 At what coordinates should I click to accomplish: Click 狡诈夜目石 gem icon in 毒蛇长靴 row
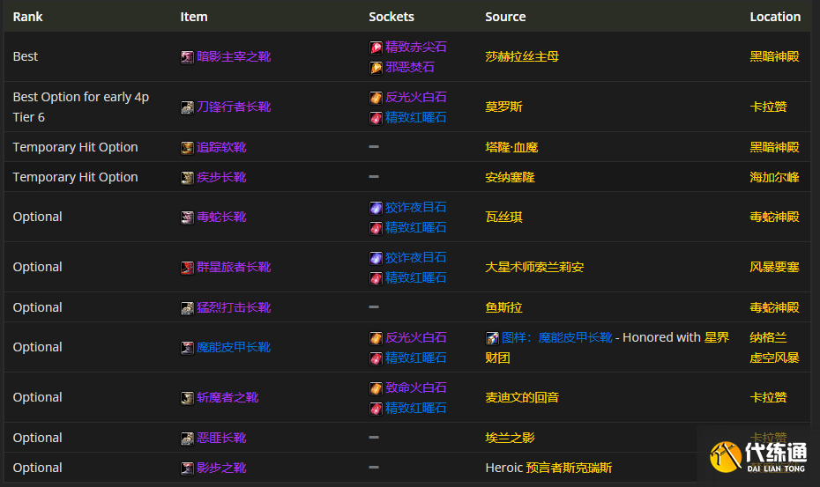click(x=376, y=208)
